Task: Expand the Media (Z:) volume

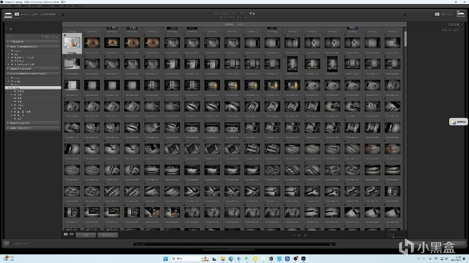Action: [x=8, y=47]
